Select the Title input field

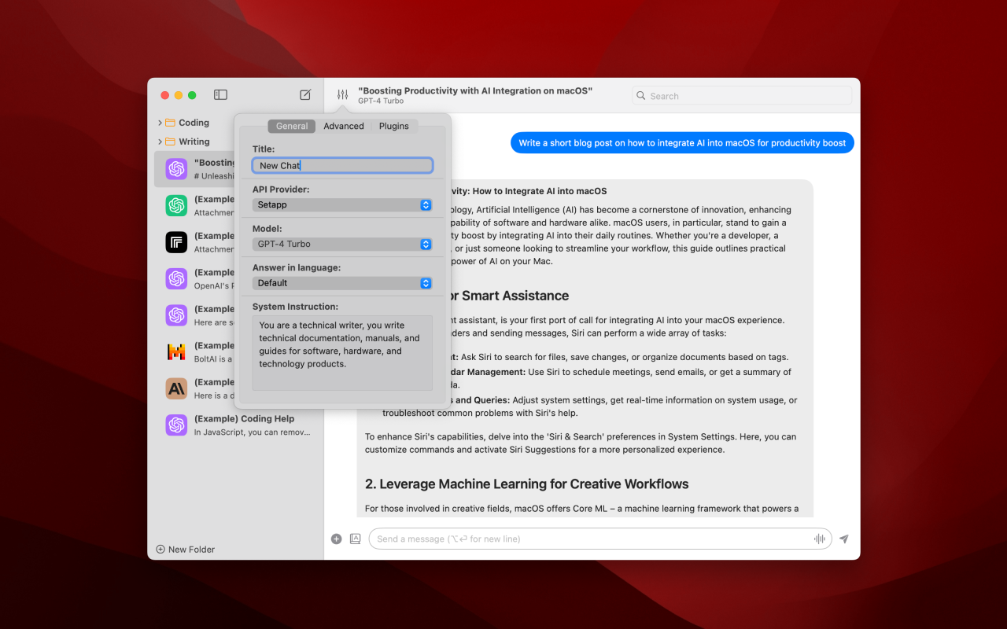pyautogui.click(x=342, y=165)
